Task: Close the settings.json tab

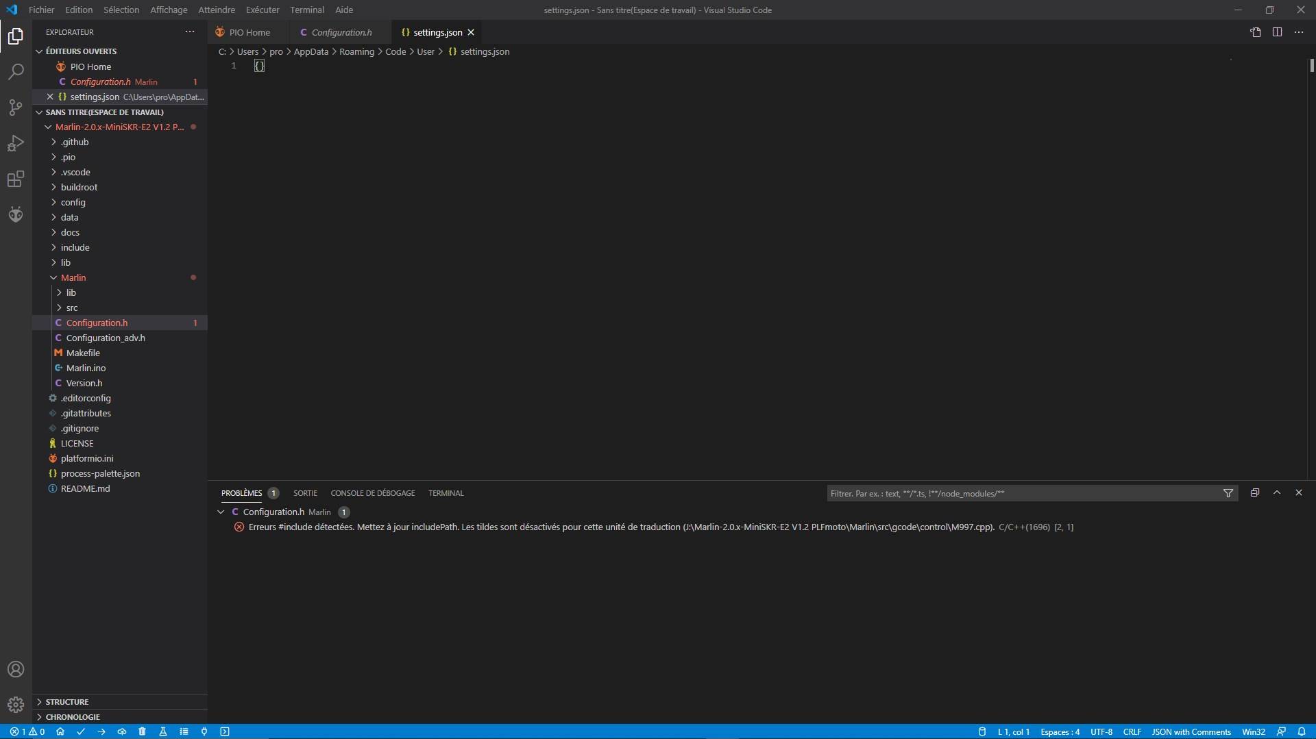Action: (471, 32)
